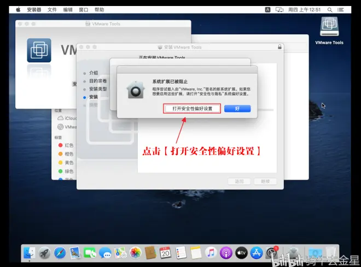Choose the 黄色 tag in the Finder sidebar

[x=66, y=163]
